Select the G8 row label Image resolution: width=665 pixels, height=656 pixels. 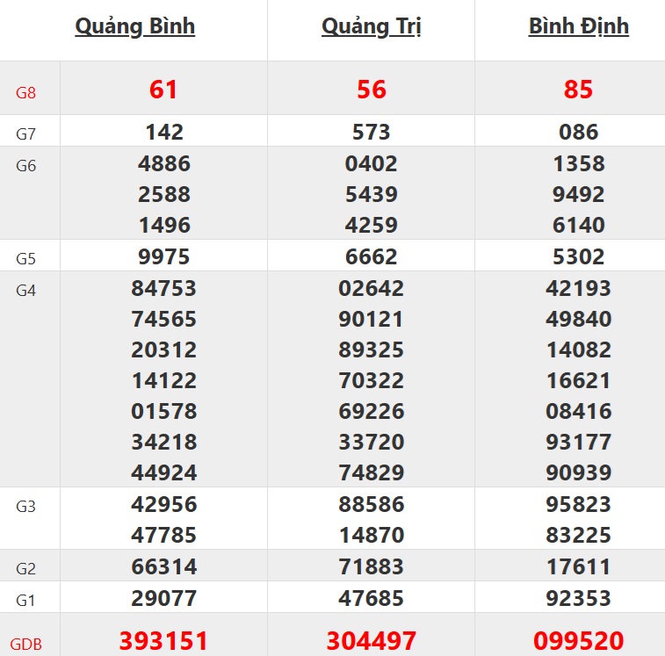(x=26, y=91)
